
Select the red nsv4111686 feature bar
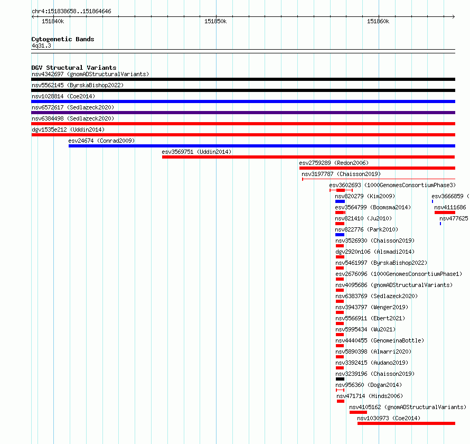(x=445, y=212)
